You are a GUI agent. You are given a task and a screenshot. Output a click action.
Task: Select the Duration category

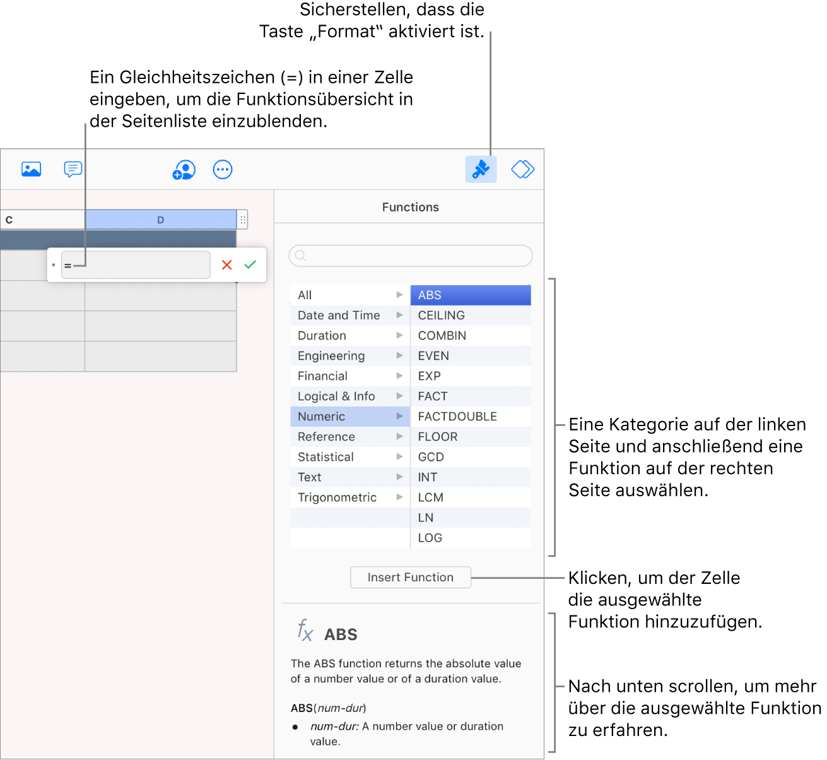[350, 335]
